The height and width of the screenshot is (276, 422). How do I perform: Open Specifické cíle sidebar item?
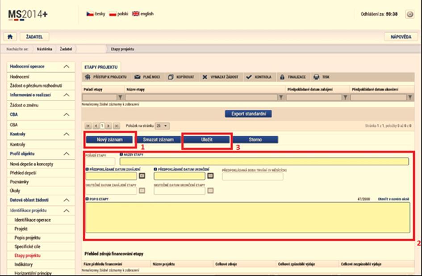[x=27, y=247]
